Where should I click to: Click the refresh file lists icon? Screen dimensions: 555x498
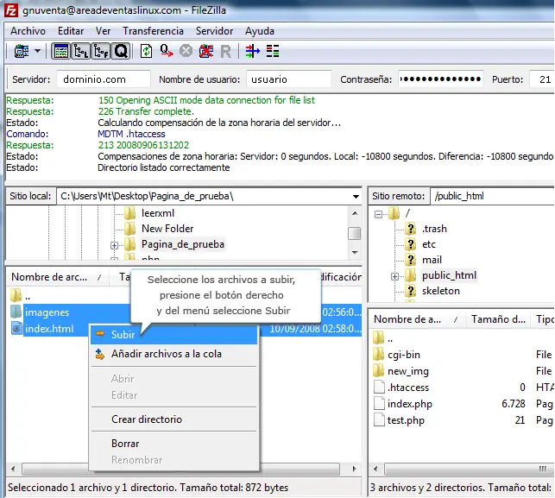146,52
